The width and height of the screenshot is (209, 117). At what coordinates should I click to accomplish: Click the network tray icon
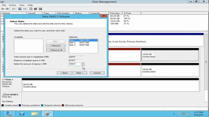point(184,114)
